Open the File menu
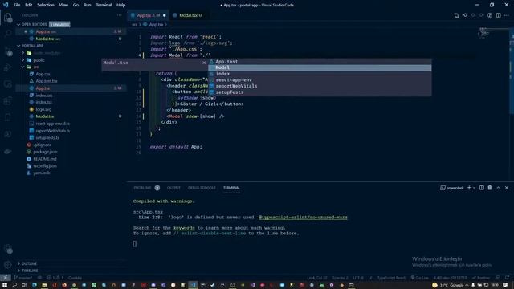The height and width of the screenshot is (289, 514). pyautogui.click(x=17, y=5)
